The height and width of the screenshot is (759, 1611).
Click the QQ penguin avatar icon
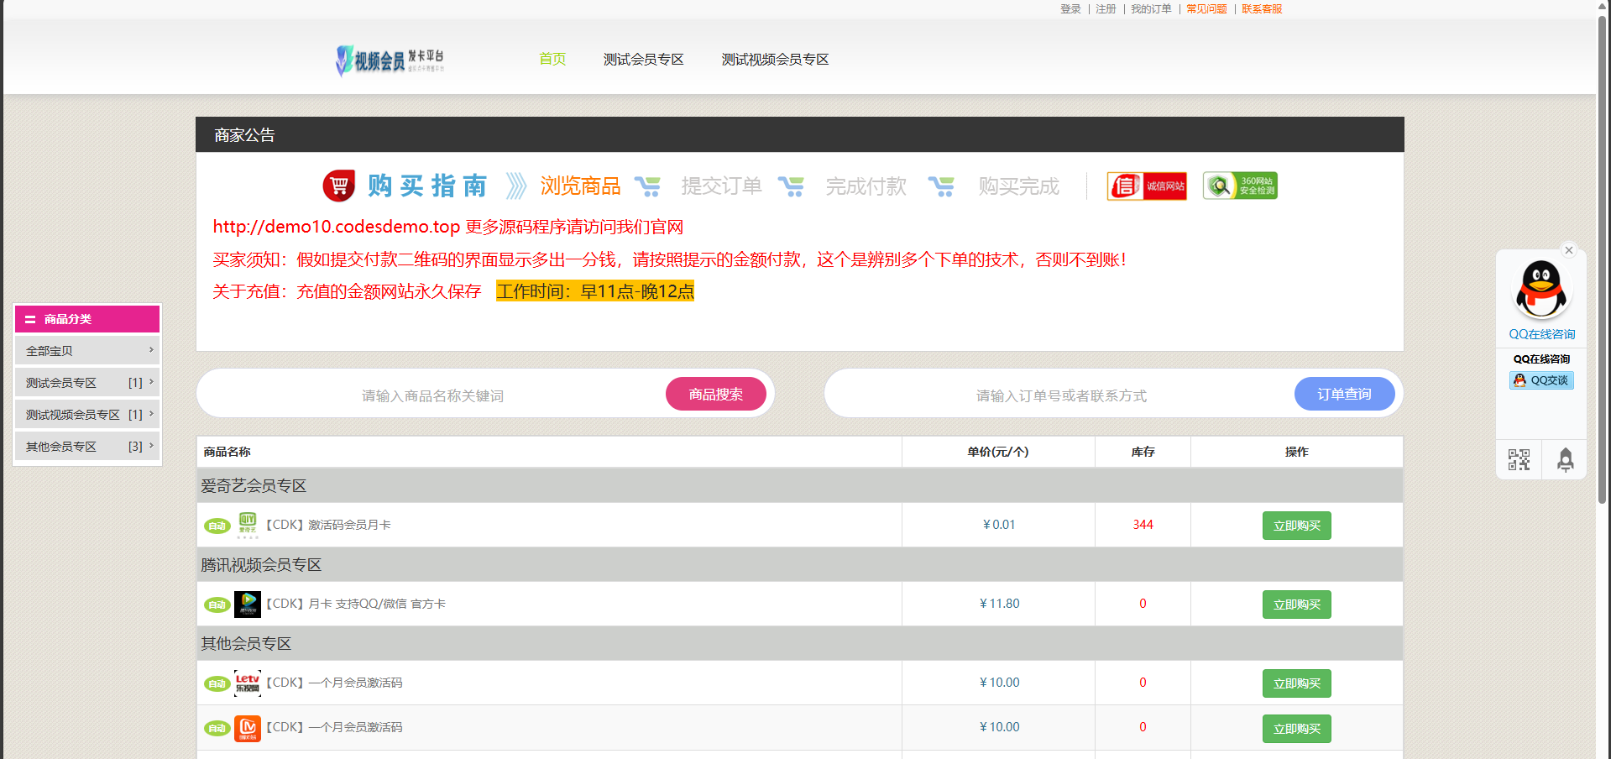coord(1541,290)
